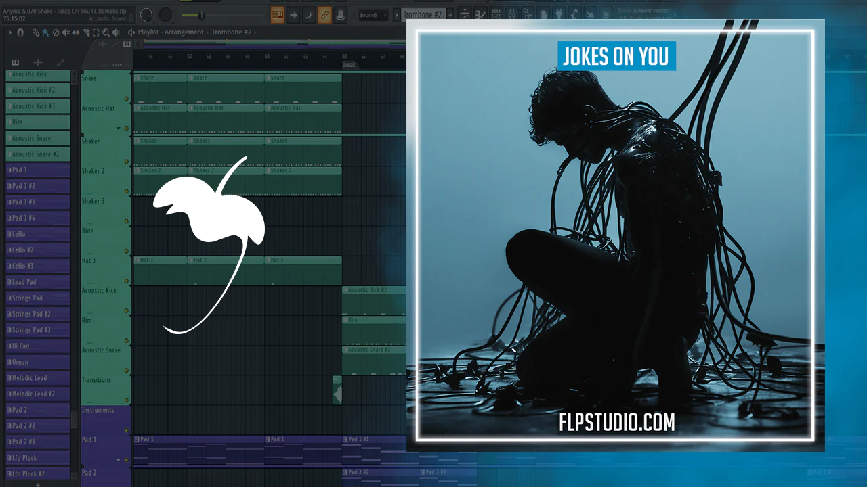
Task: Select the Melodic Lead #2 pattern
Action: pos(38,394)
